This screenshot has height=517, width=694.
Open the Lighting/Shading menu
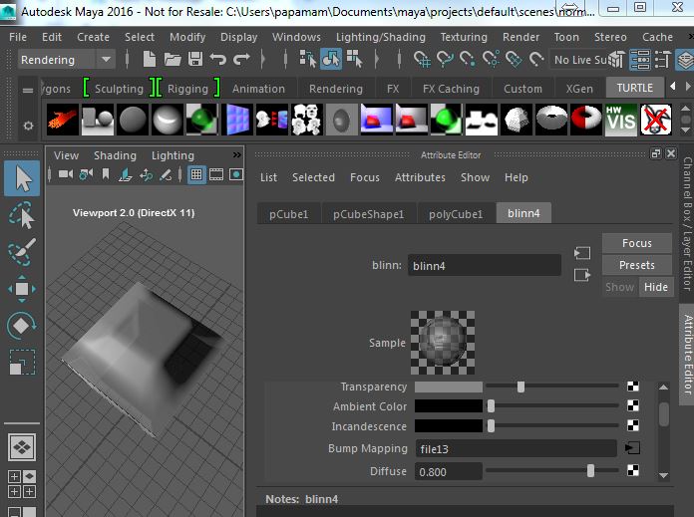(x=380, y=37)
